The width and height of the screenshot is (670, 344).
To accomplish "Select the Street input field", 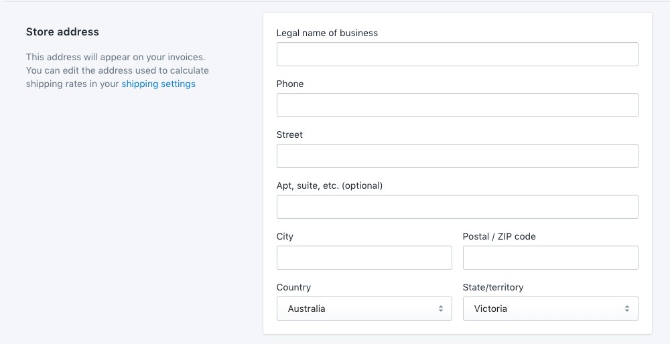I will (457, 156).
